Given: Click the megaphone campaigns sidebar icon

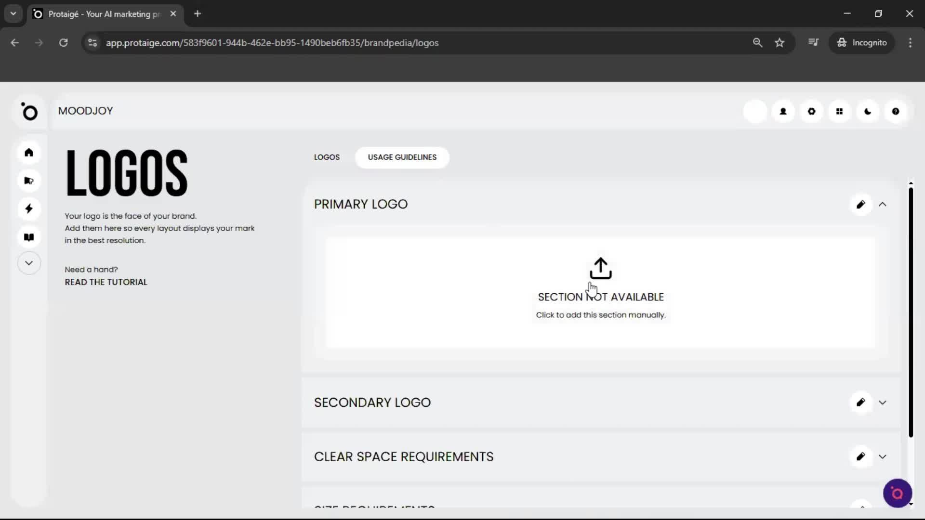Looking at the screenshot, I should (29, 181).
